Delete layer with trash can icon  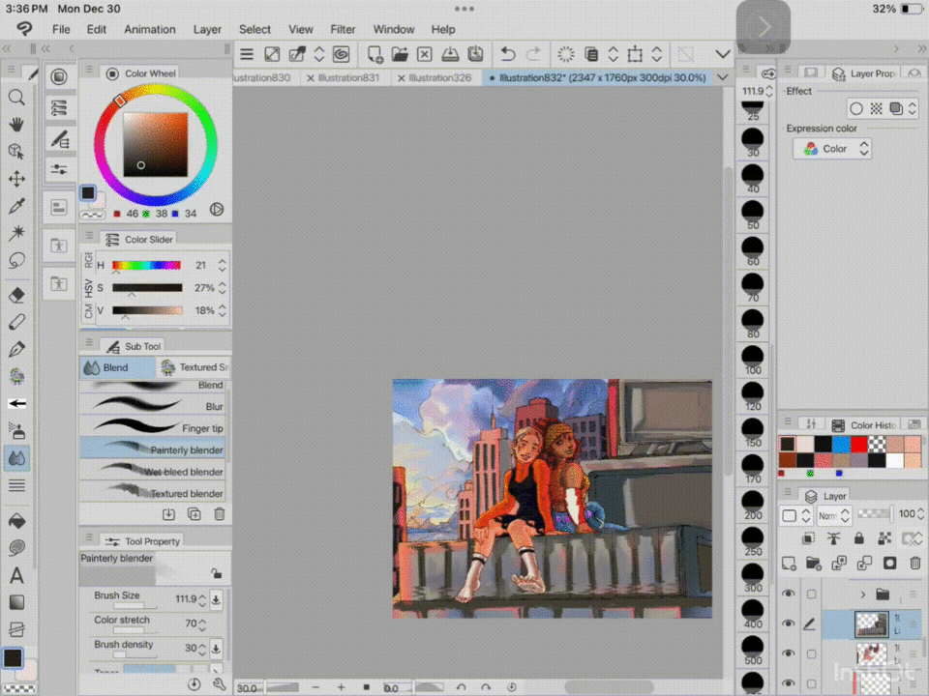[x=915, y=563]
